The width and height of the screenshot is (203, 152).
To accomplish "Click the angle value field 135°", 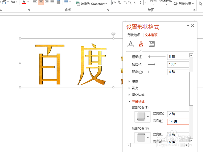I will (178, 64).
